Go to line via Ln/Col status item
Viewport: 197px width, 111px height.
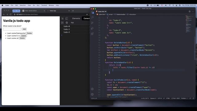click(x=145, y=98)
